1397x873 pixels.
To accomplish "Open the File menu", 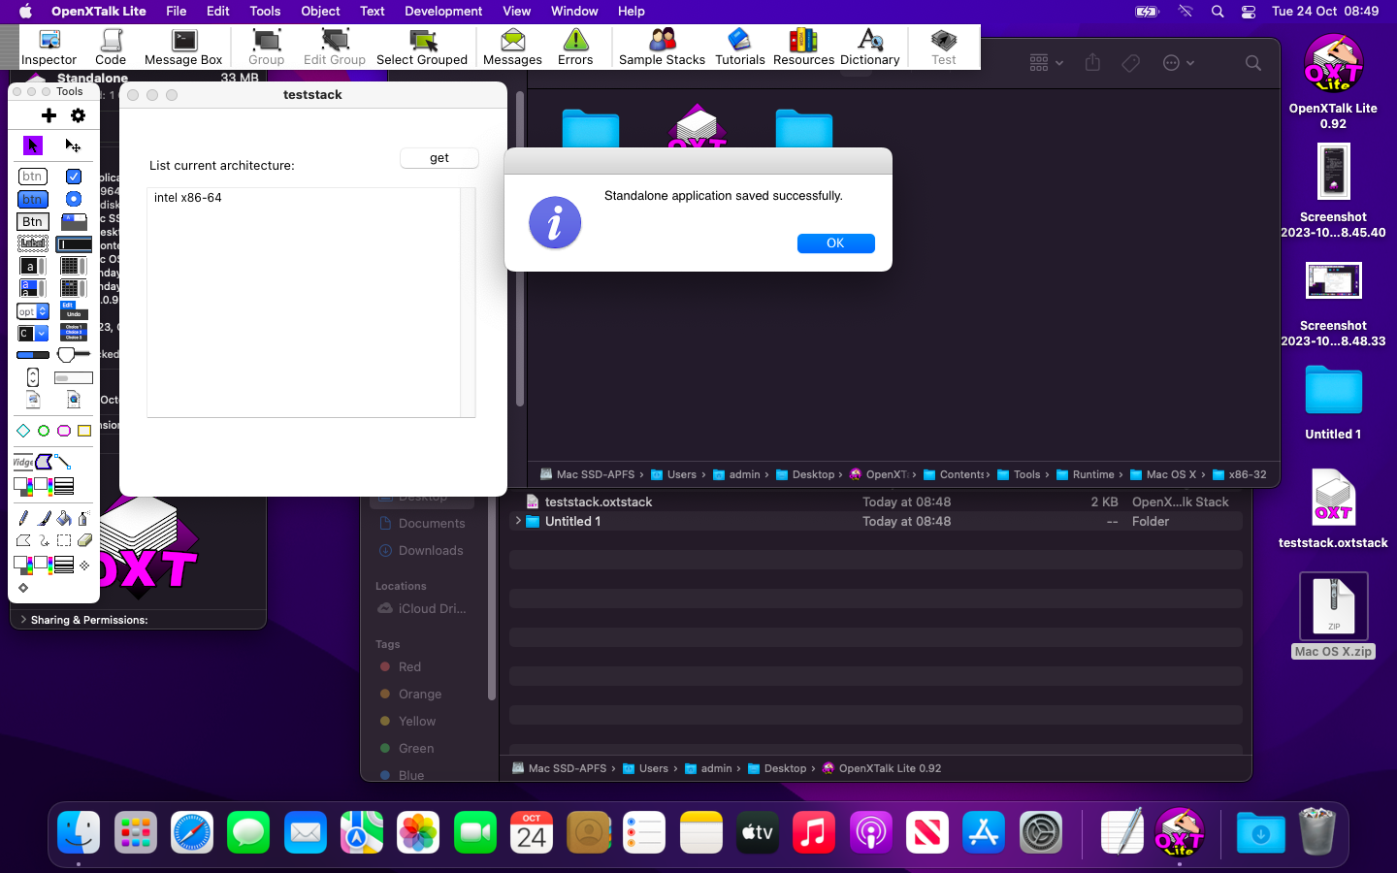I will pyautogui.click(x=177, y=12).
